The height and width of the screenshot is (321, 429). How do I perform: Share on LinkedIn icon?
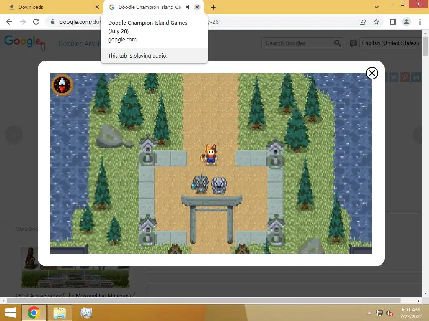pyautogui.click(x=416, y=77)
